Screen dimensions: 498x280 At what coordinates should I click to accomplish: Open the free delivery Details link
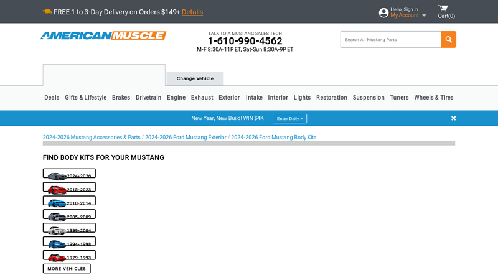(192, 12)
